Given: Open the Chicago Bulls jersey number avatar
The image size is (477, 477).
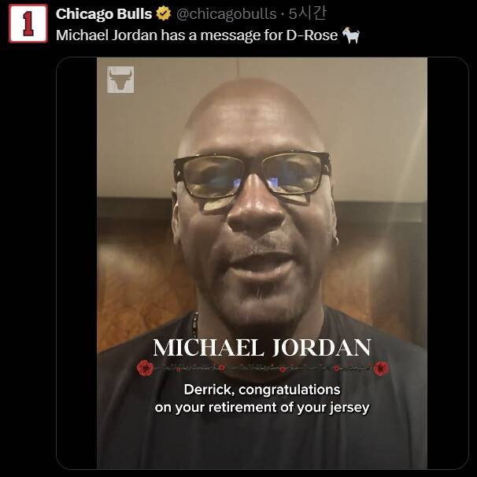Looking at the screenshot, I should click(28, 24).
